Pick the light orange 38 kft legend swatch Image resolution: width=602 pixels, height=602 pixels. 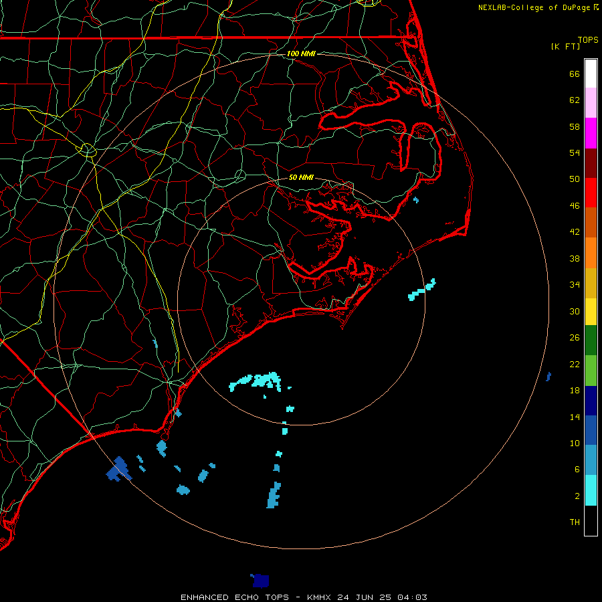click(x=591, y=253)
